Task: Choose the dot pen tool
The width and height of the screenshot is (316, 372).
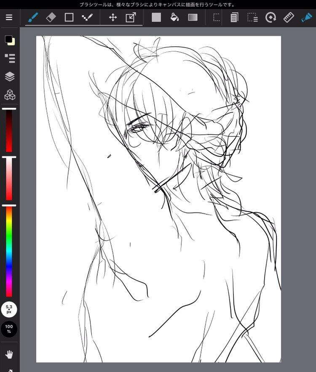Action: click(87, 17)
